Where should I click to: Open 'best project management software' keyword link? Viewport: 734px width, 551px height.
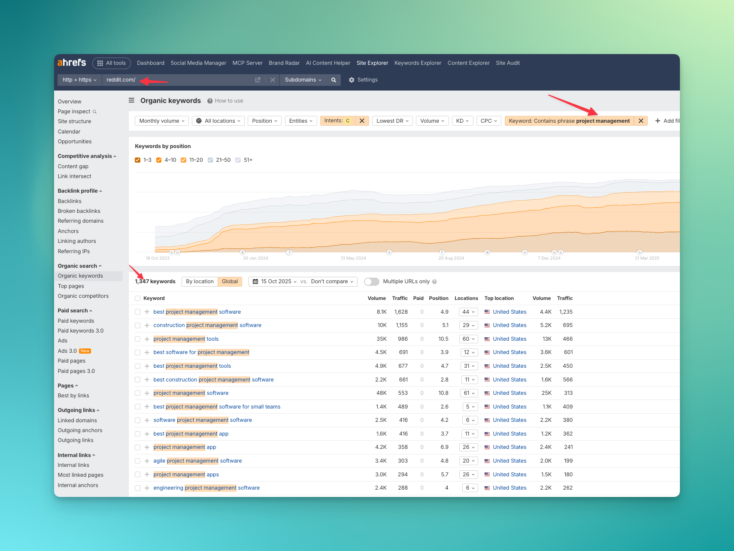point(197,312)
